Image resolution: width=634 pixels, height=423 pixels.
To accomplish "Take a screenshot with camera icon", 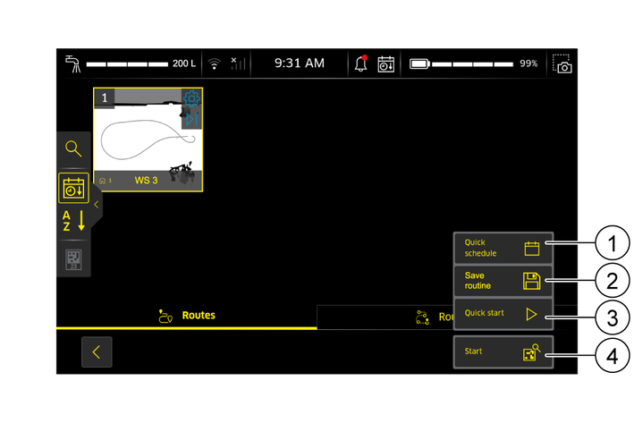I will (562, 63).
